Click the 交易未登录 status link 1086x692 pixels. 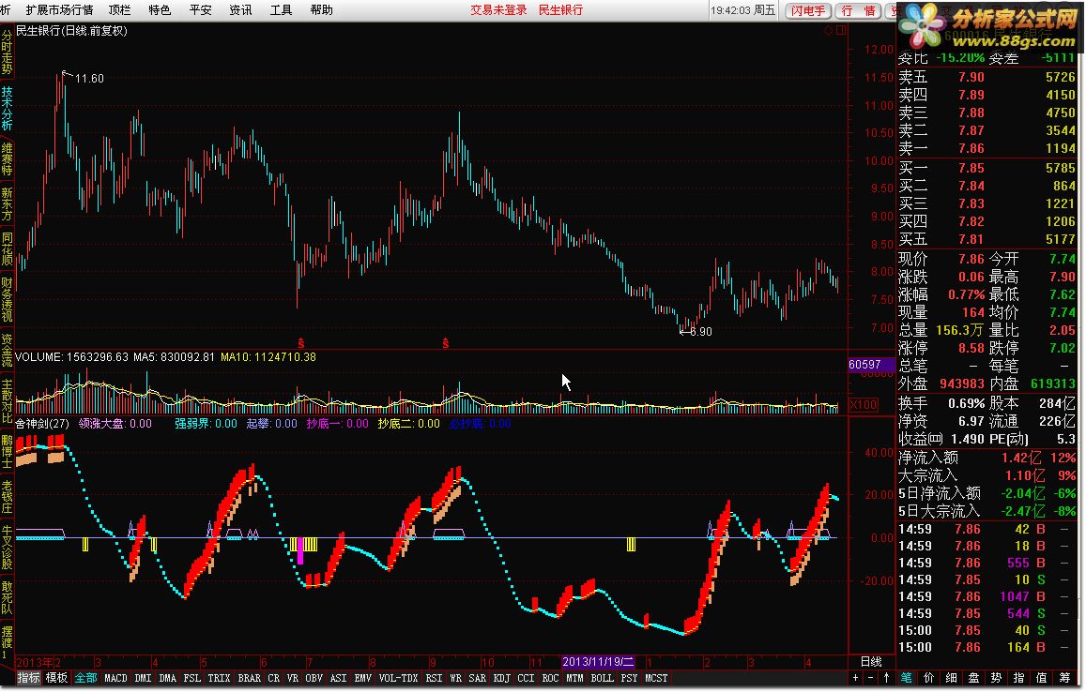(x=498, y=9)
